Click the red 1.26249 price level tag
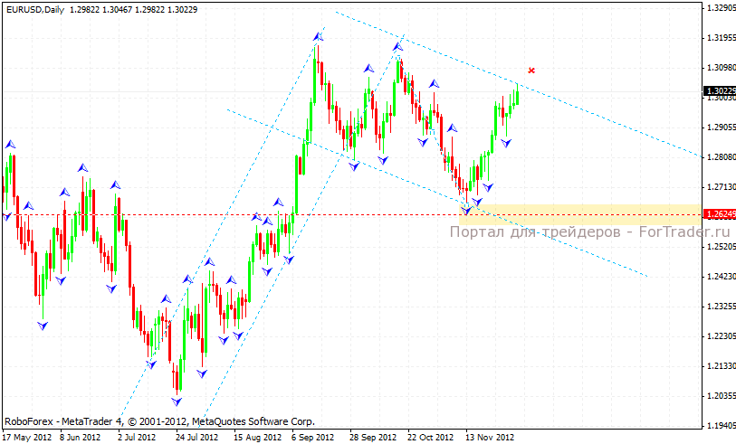736x444 pixels. pyautogui.click(x=719, y=214)
